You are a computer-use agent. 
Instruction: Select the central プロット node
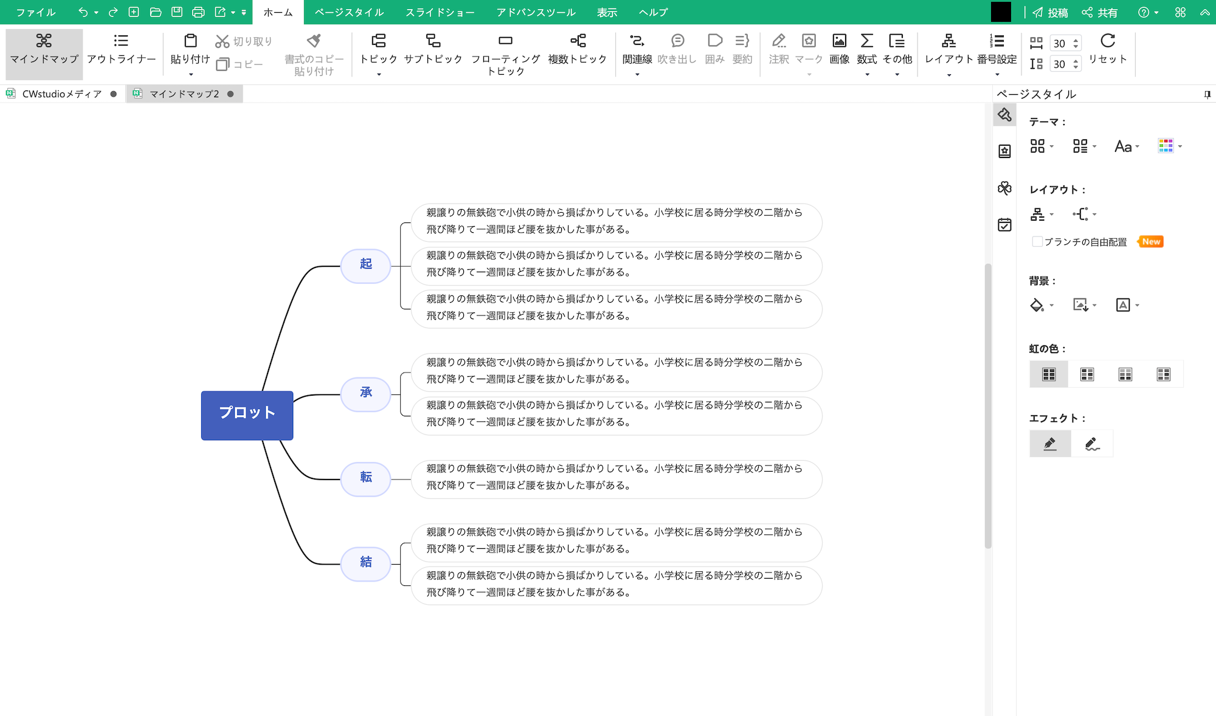pos(247,415)
